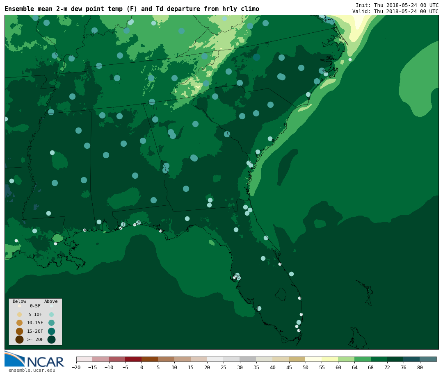
Task: Click the 55 to 60 colorbar swatch
Action: click(x=330, y=359)
